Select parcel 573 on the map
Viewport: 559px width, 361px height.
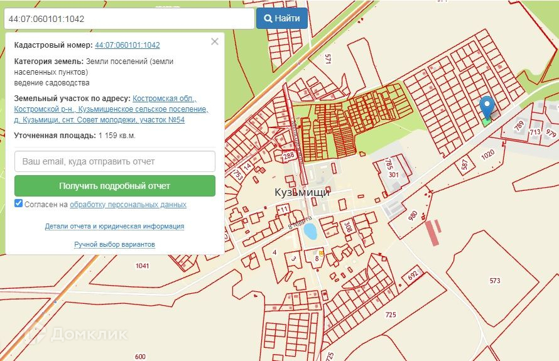(x=495, y=281)
